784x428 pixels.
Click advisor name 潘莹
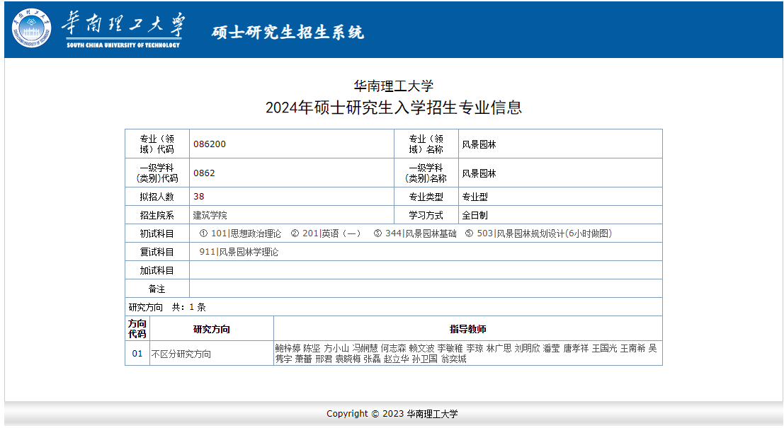click(x=552, y=348)
